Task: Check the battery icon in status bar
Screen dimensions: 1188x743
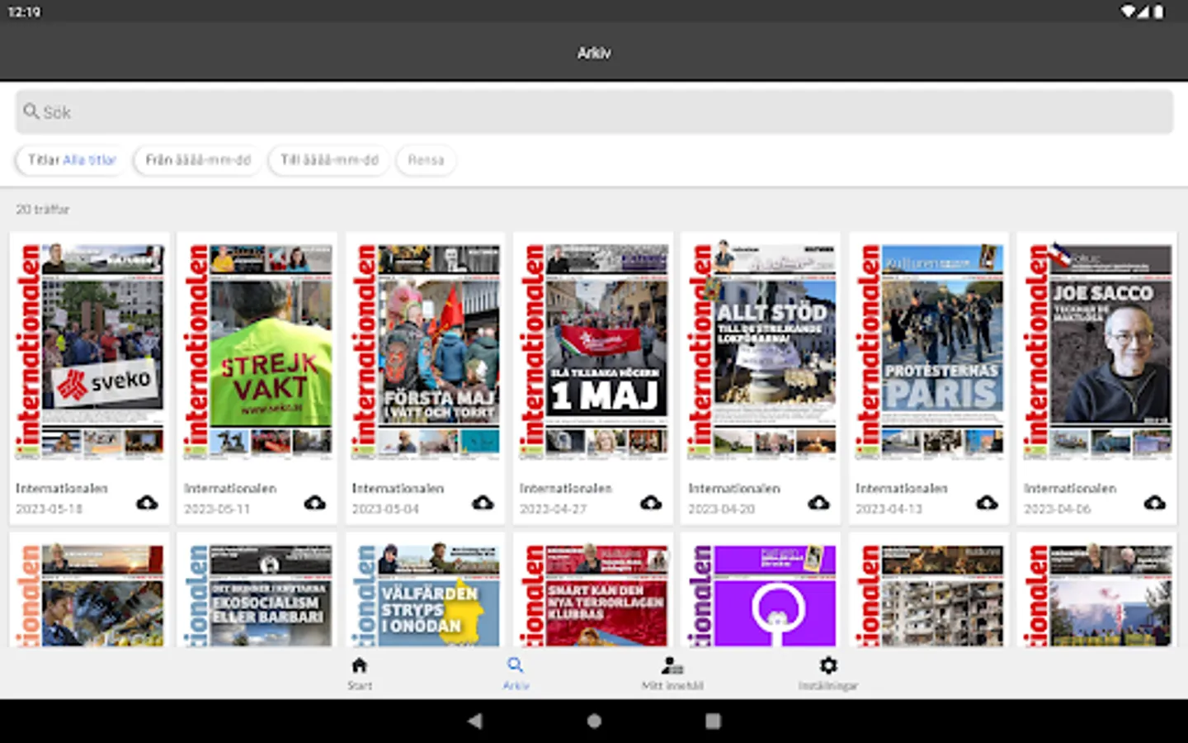Action: [x=1159, y=12]
